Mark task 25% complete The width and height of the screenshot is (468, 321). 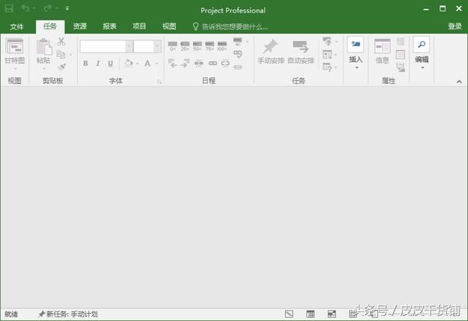[185, 46]
